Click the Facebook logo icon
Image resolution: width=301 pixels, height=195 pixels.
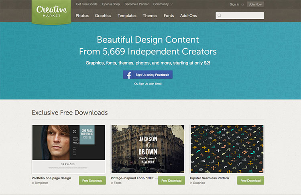[129, 75]
